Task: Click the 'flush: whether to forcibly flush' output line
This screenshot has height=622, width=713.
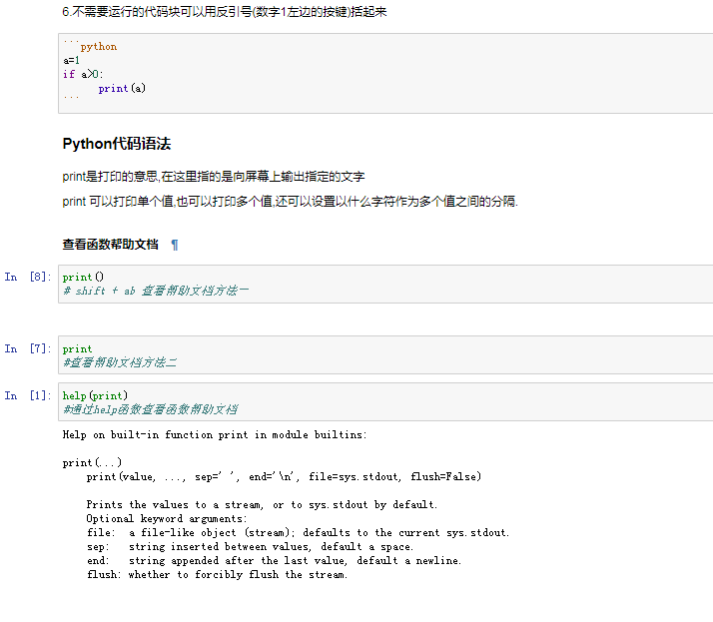Action: point(217,575)
